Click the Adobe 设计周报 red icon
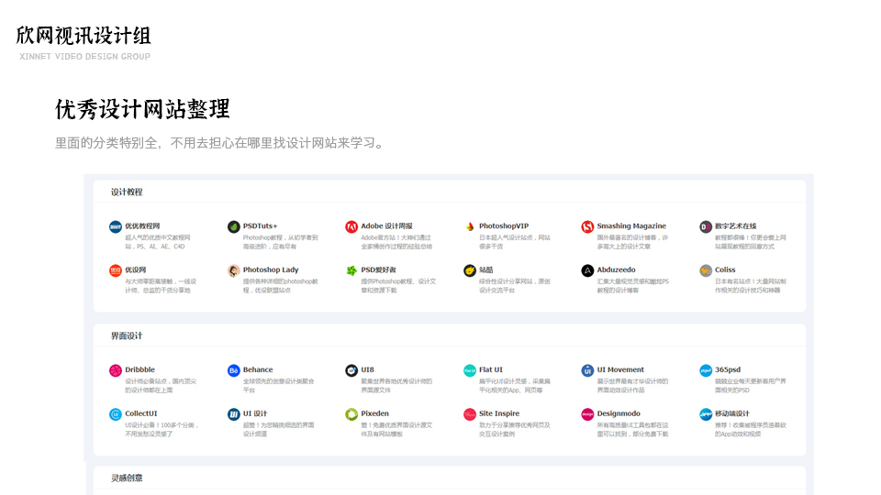This screenshot has width=881, height=495. (x=351, y=226)
